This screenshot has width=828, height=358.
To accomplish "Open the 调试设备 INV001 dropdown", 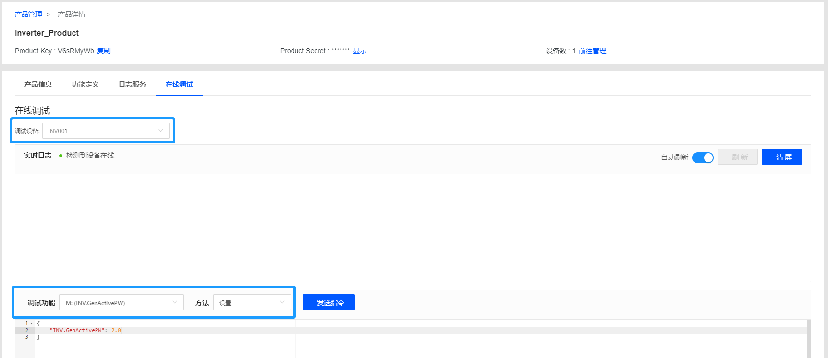I will pyautogui.click(x=106, y=131).
